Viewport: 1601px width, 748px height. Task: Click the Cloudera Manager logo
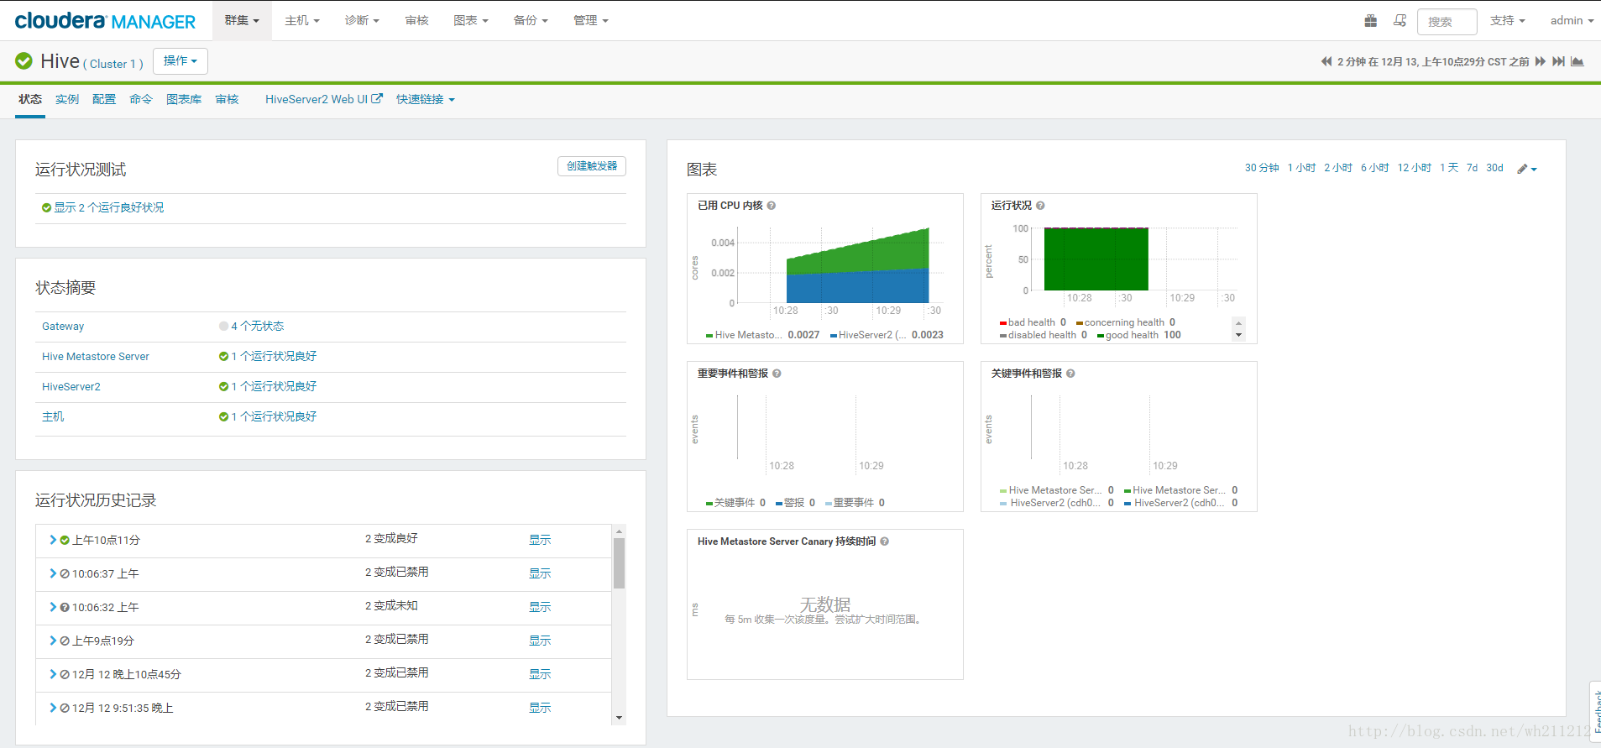coord(105,20)
